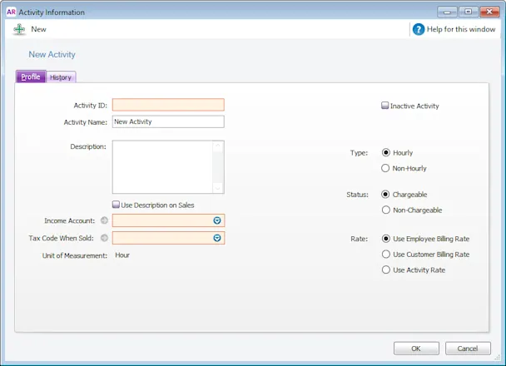Click the arrow icon beside Tax Code When Sold
This screenshot has width=506, height=366.
pos(104,238)
